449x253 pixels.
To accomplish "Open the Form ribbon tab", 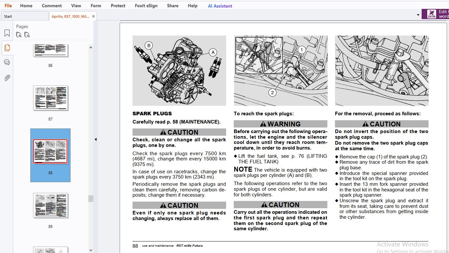I will [96, 6].
